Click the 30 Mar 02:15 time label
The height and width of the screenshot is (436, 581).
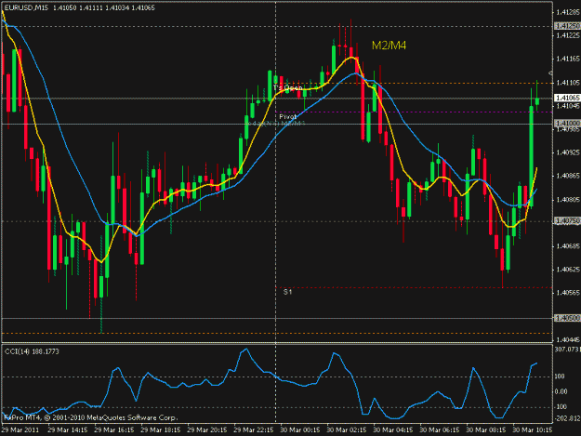click(x=347, y=430)
